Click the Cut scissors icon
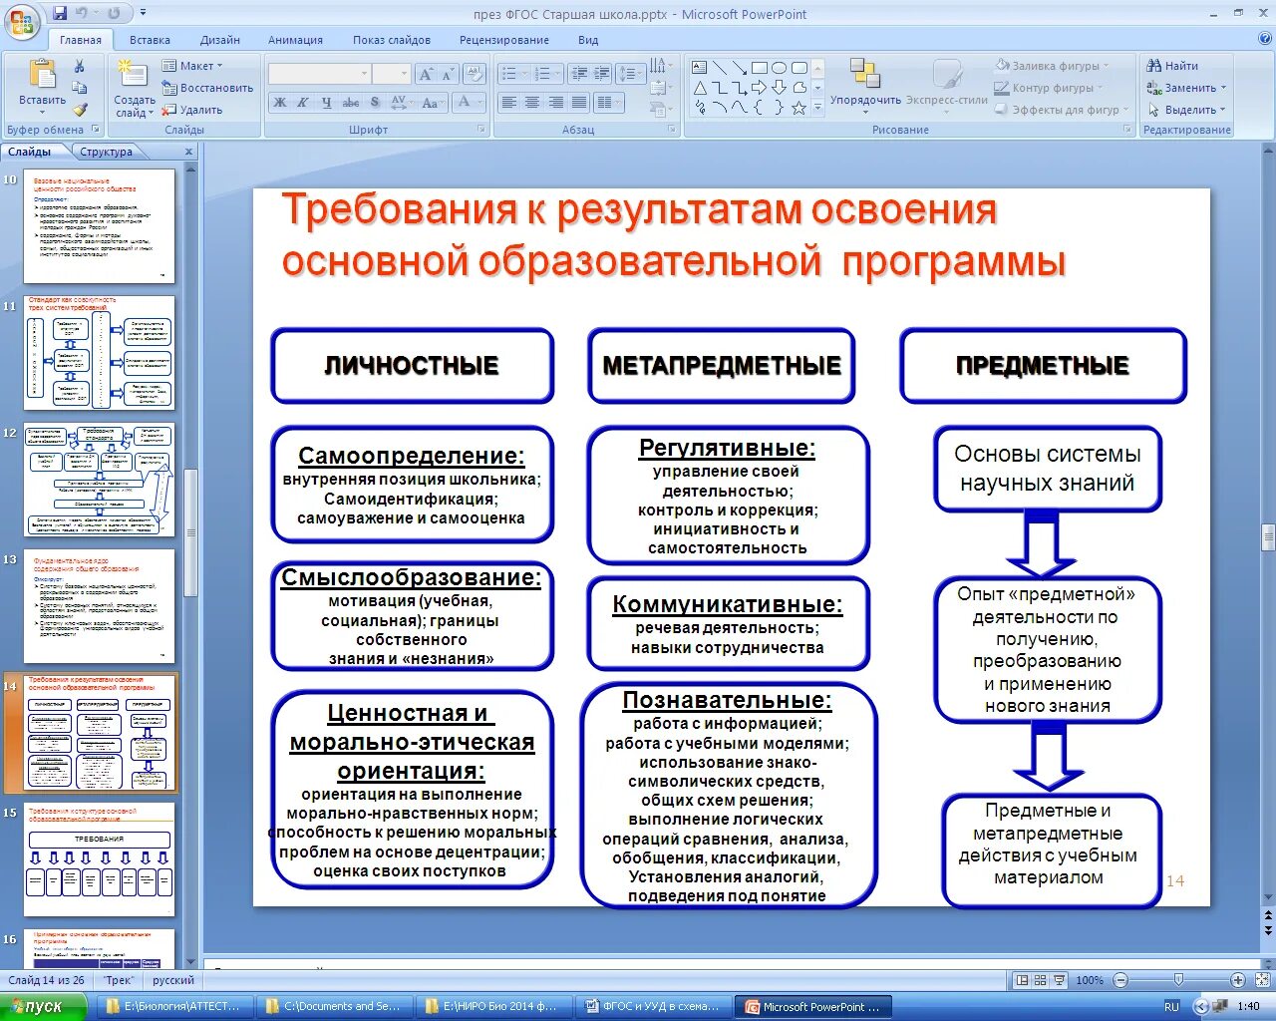This screenshot has height=1021, width=1276. tap(80, 66)
